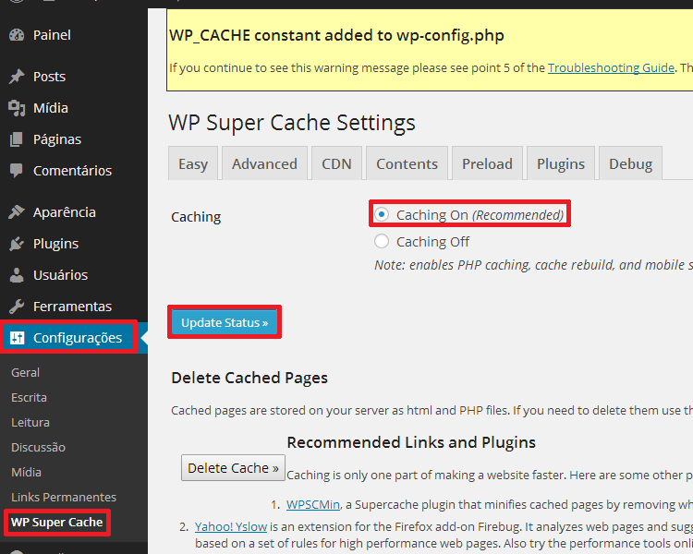Click the WP_CACHE constant added notice heading
Image resolution: width=693 pixels, height=554 pixels.
coord(336,35)
